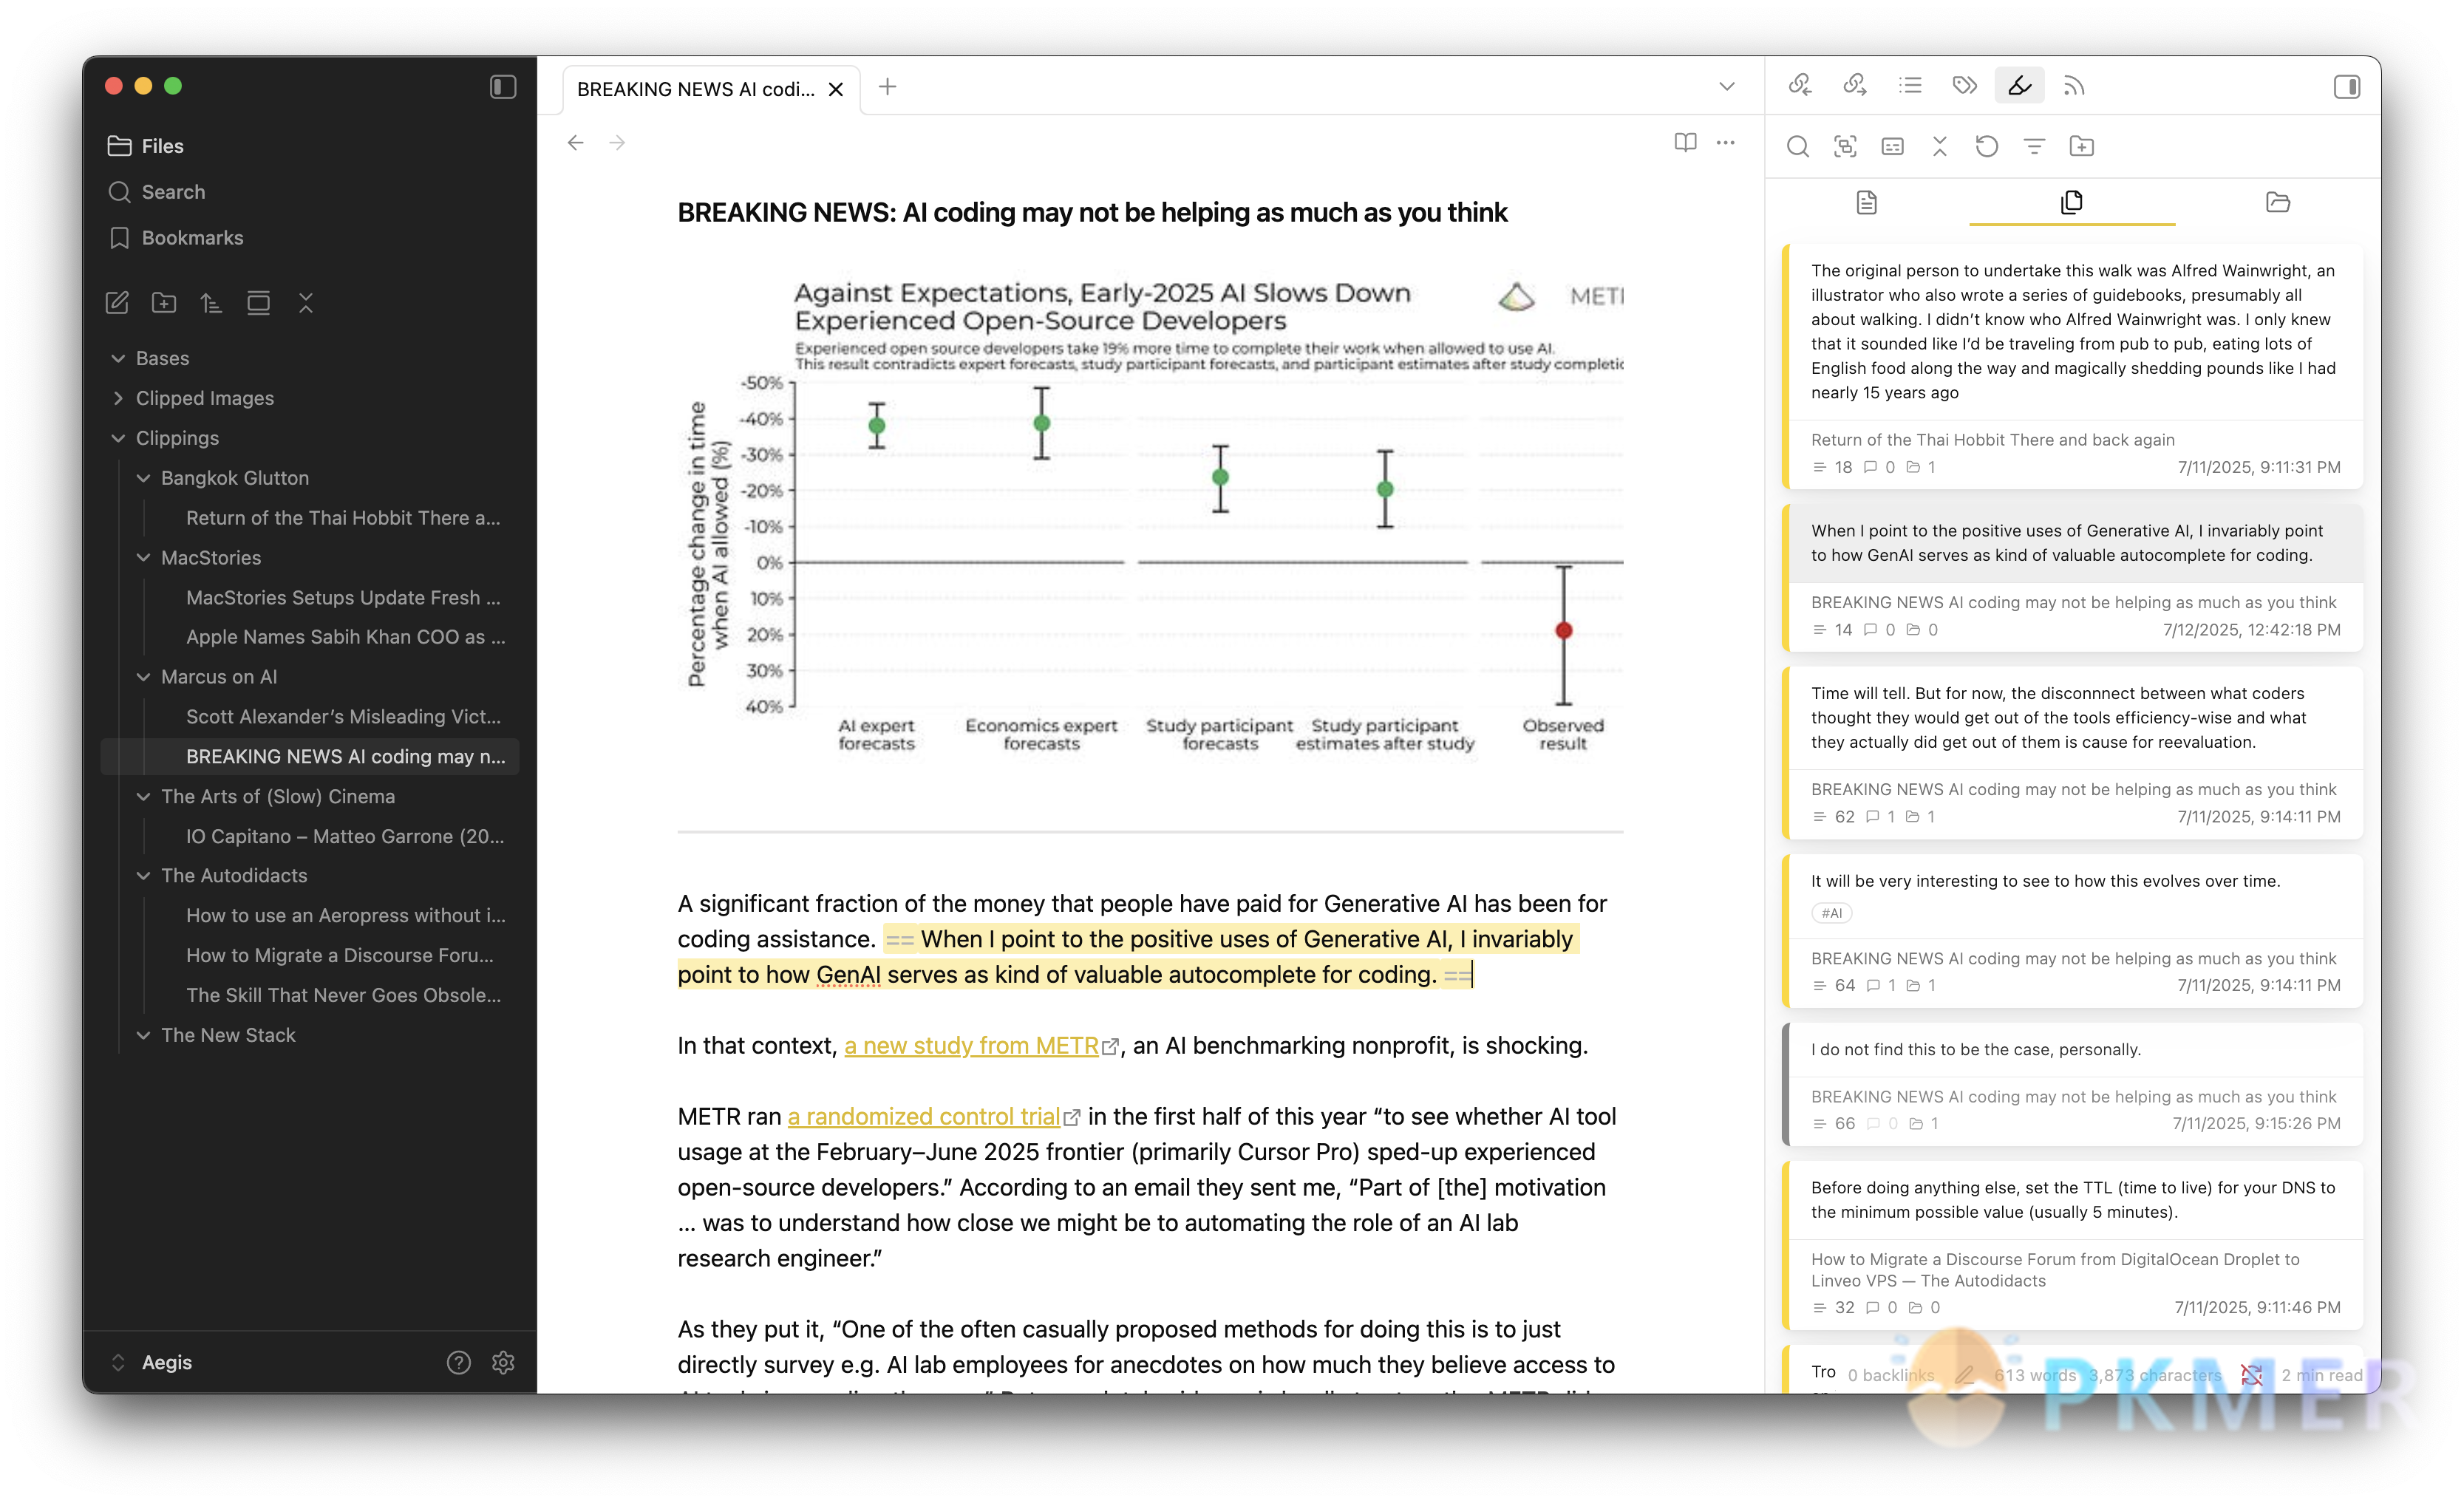Image resolution: width=2464 pixels, height=1503 pixels.
Task: Create a new folder in file explorer
Action: click(164, 303)
